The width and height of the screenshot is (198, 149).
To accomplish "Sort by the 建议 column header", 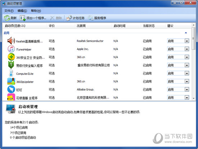I will click(x=178, y=26).
